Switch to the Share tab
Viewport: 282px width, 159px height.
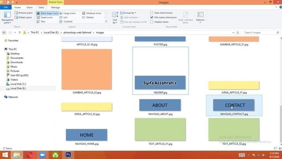[30, 8]
